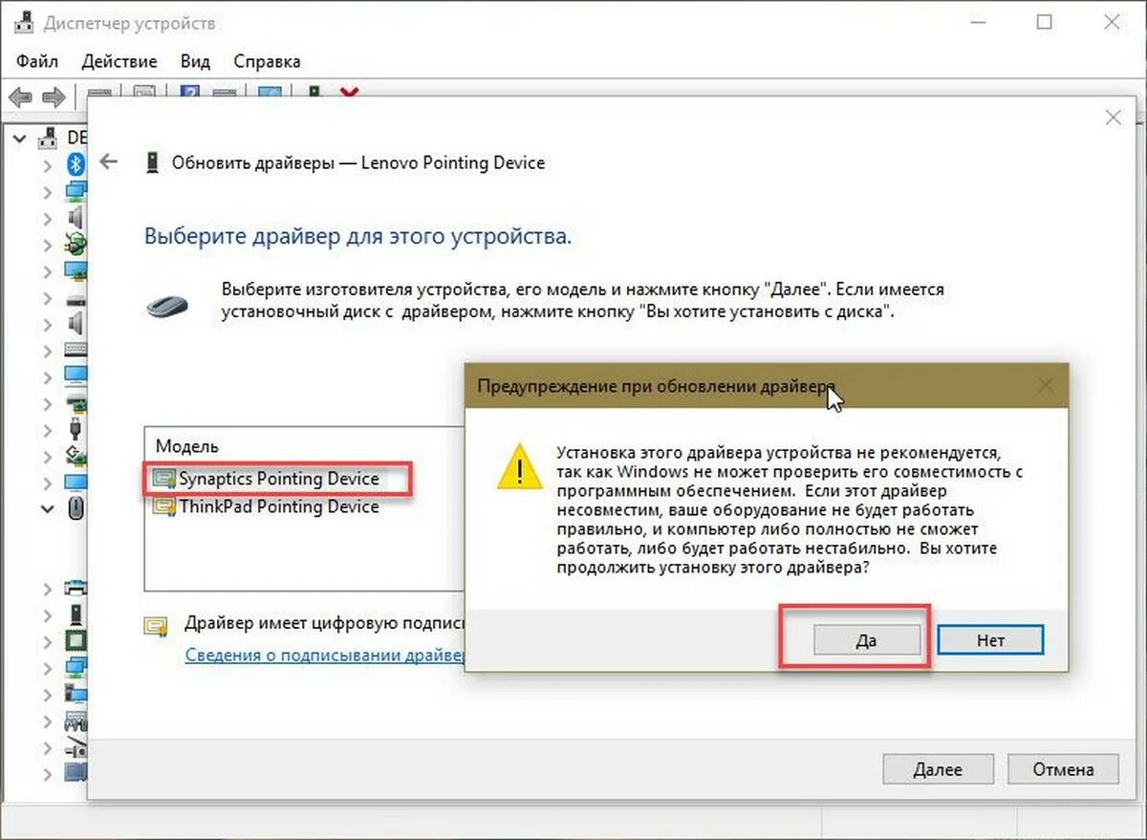Open the Файл menu
Image resolution: width=1147 pixels, height=840 pixels.
34,60
